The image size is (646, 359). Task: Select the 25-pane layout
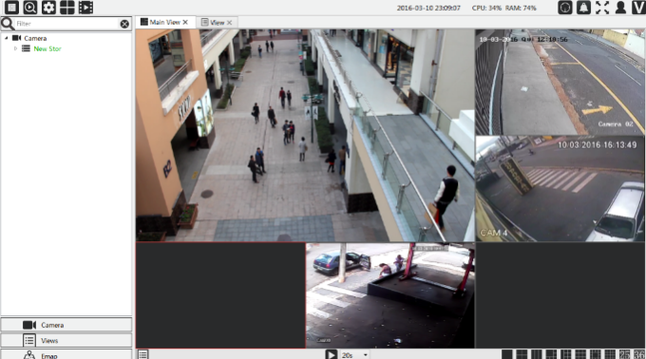(x=624, y=354)
